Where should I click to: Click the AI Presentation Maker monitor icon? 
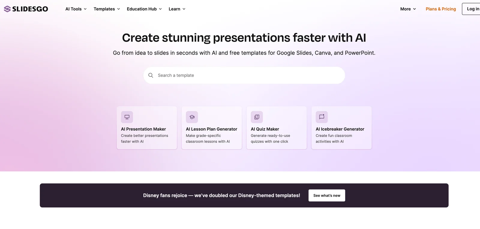127,117
